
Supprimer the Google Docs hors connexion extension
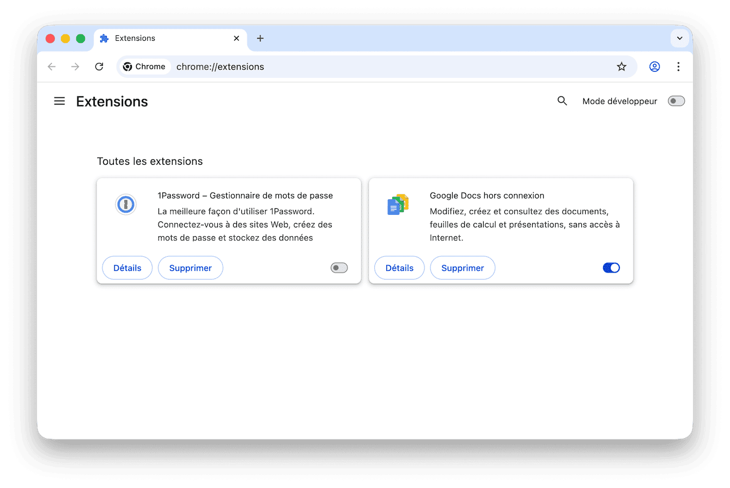click(x=463, y=268)
